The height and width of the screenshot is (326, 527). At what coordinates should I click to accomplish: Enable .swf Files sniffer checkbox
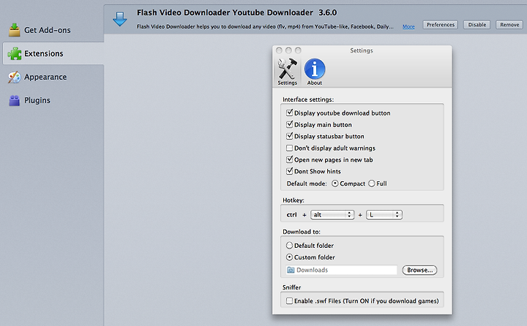coord(289,301)
